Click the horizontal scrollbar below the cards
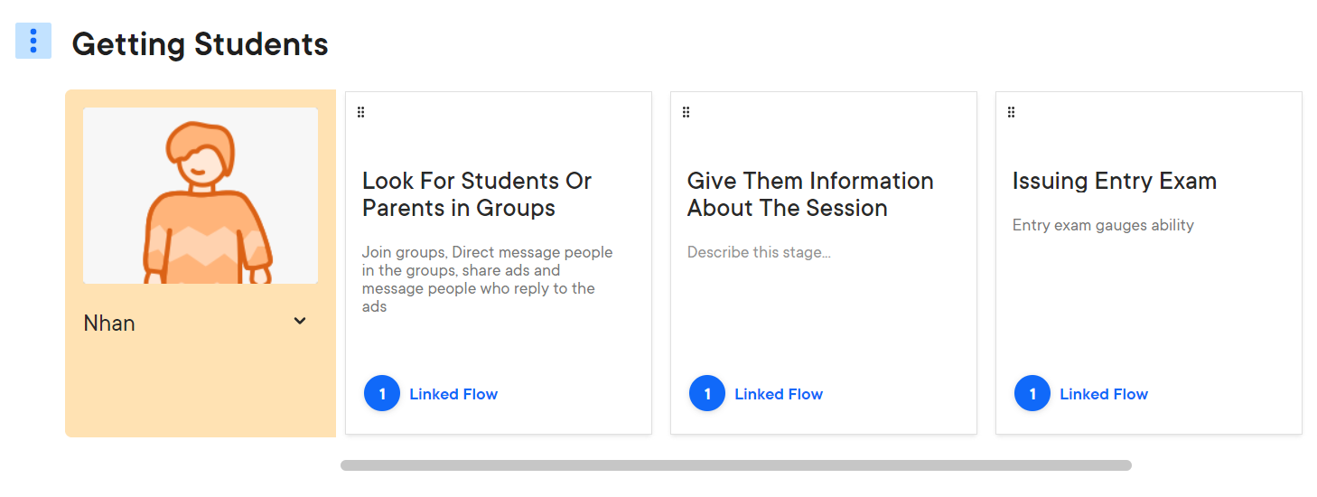 pos(736,465)
